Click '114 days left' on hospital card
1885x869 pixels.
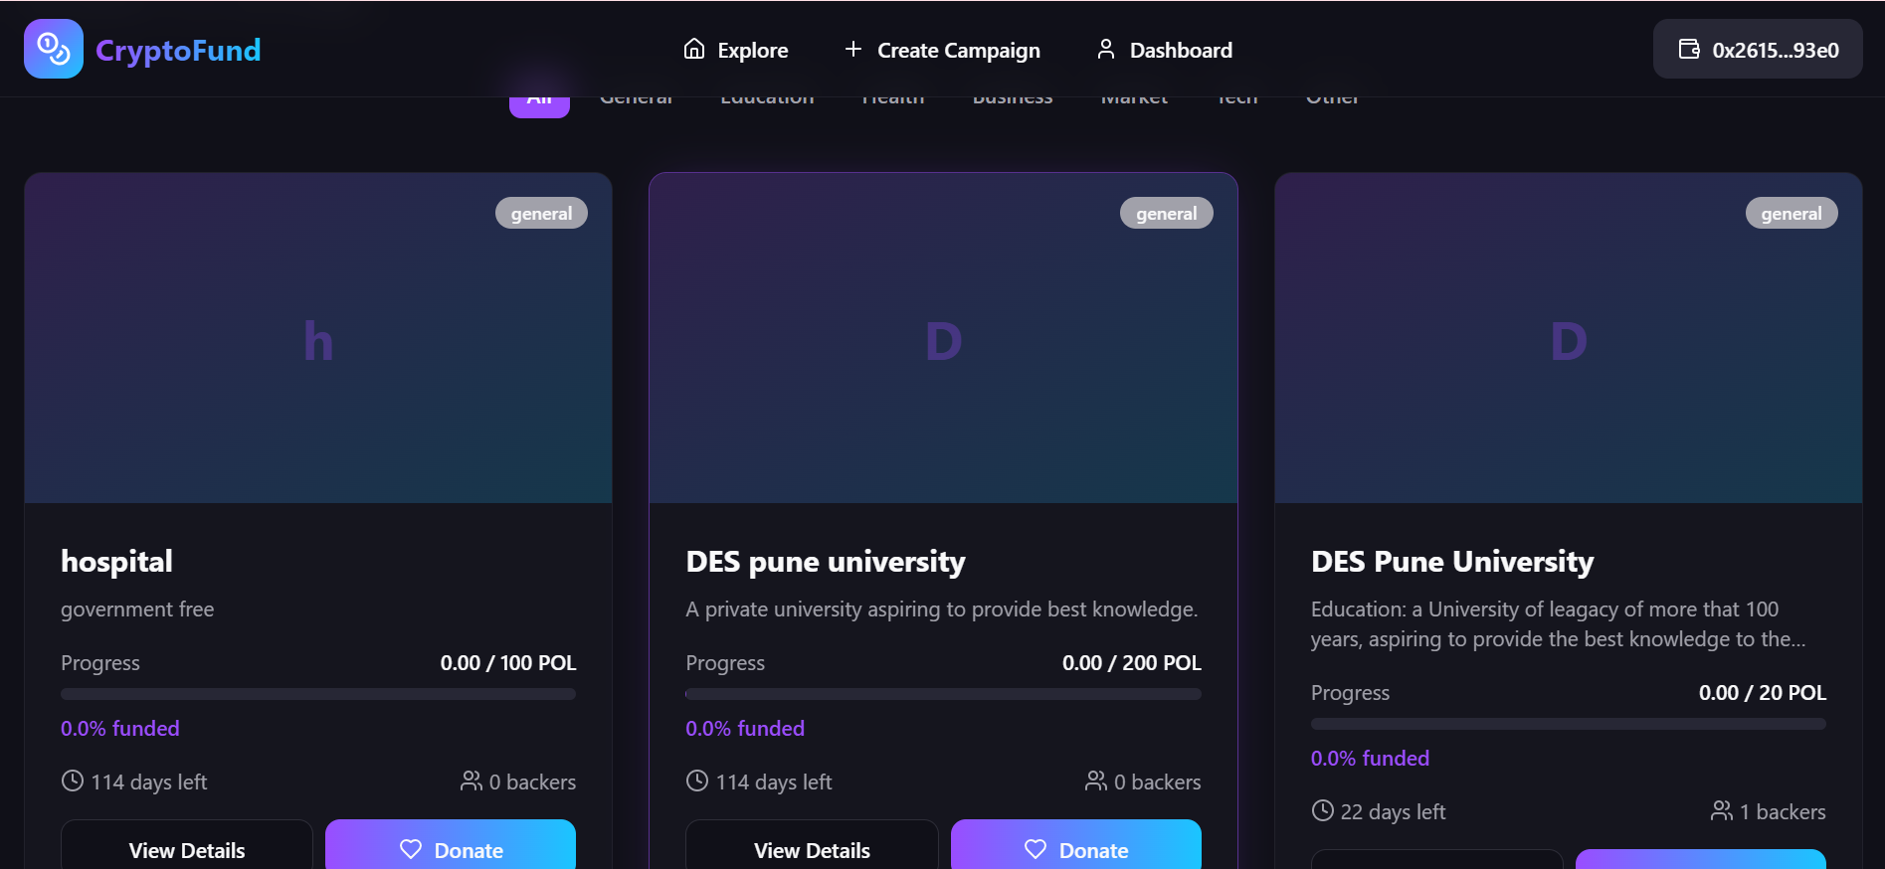click(x=149, y=782)
